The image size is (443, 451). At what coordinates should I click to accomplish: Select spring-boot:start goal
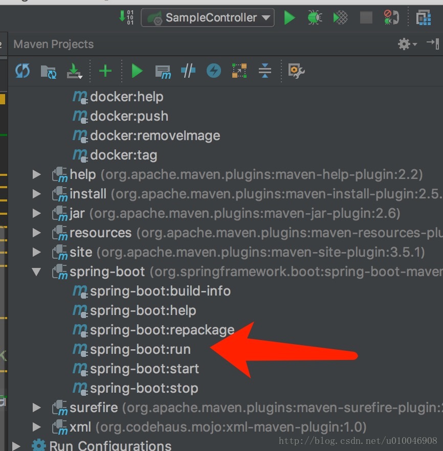click(x=144, y=369)
